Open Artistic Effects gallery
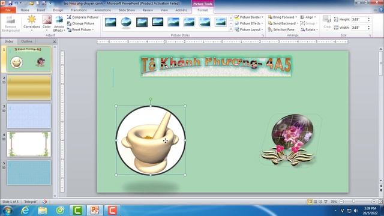This screenshot has height=216, width=384. 59,24
